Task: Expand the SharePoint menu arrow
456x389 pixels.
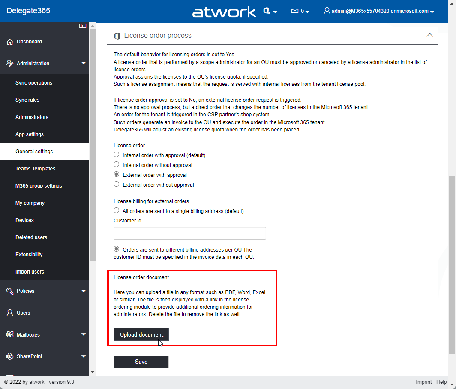Action: tap(84, 356)
